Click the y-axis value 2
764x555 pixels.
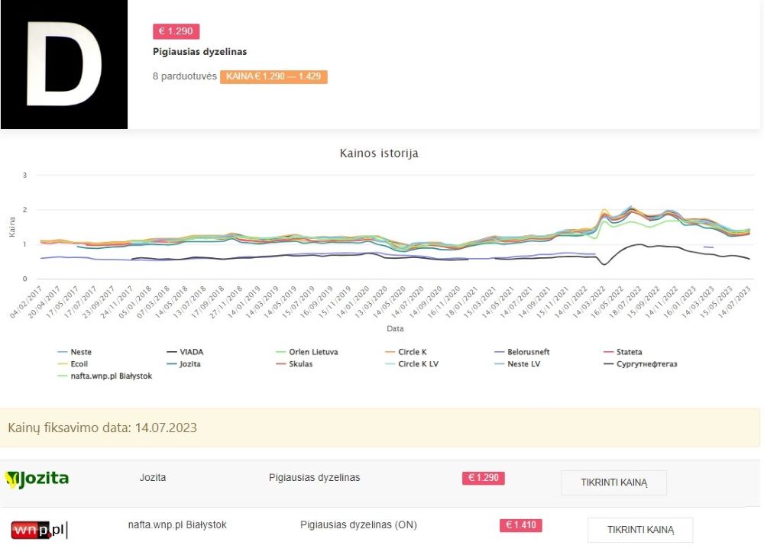[25, 210]
